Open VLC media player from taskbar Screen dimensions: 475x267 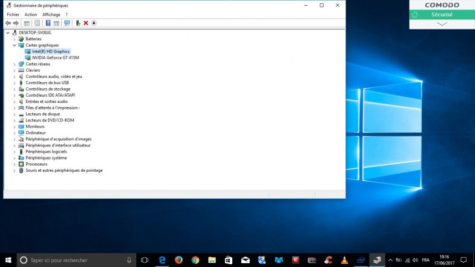pos(344,260)
